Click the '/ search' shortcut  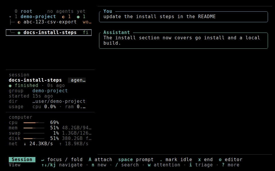point(127,165)
